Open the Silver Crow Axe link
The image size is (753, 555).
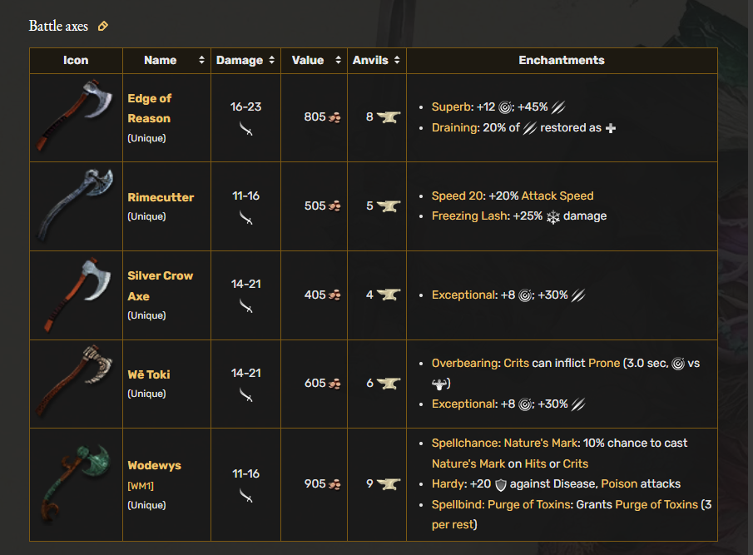(x=160, y=285)
